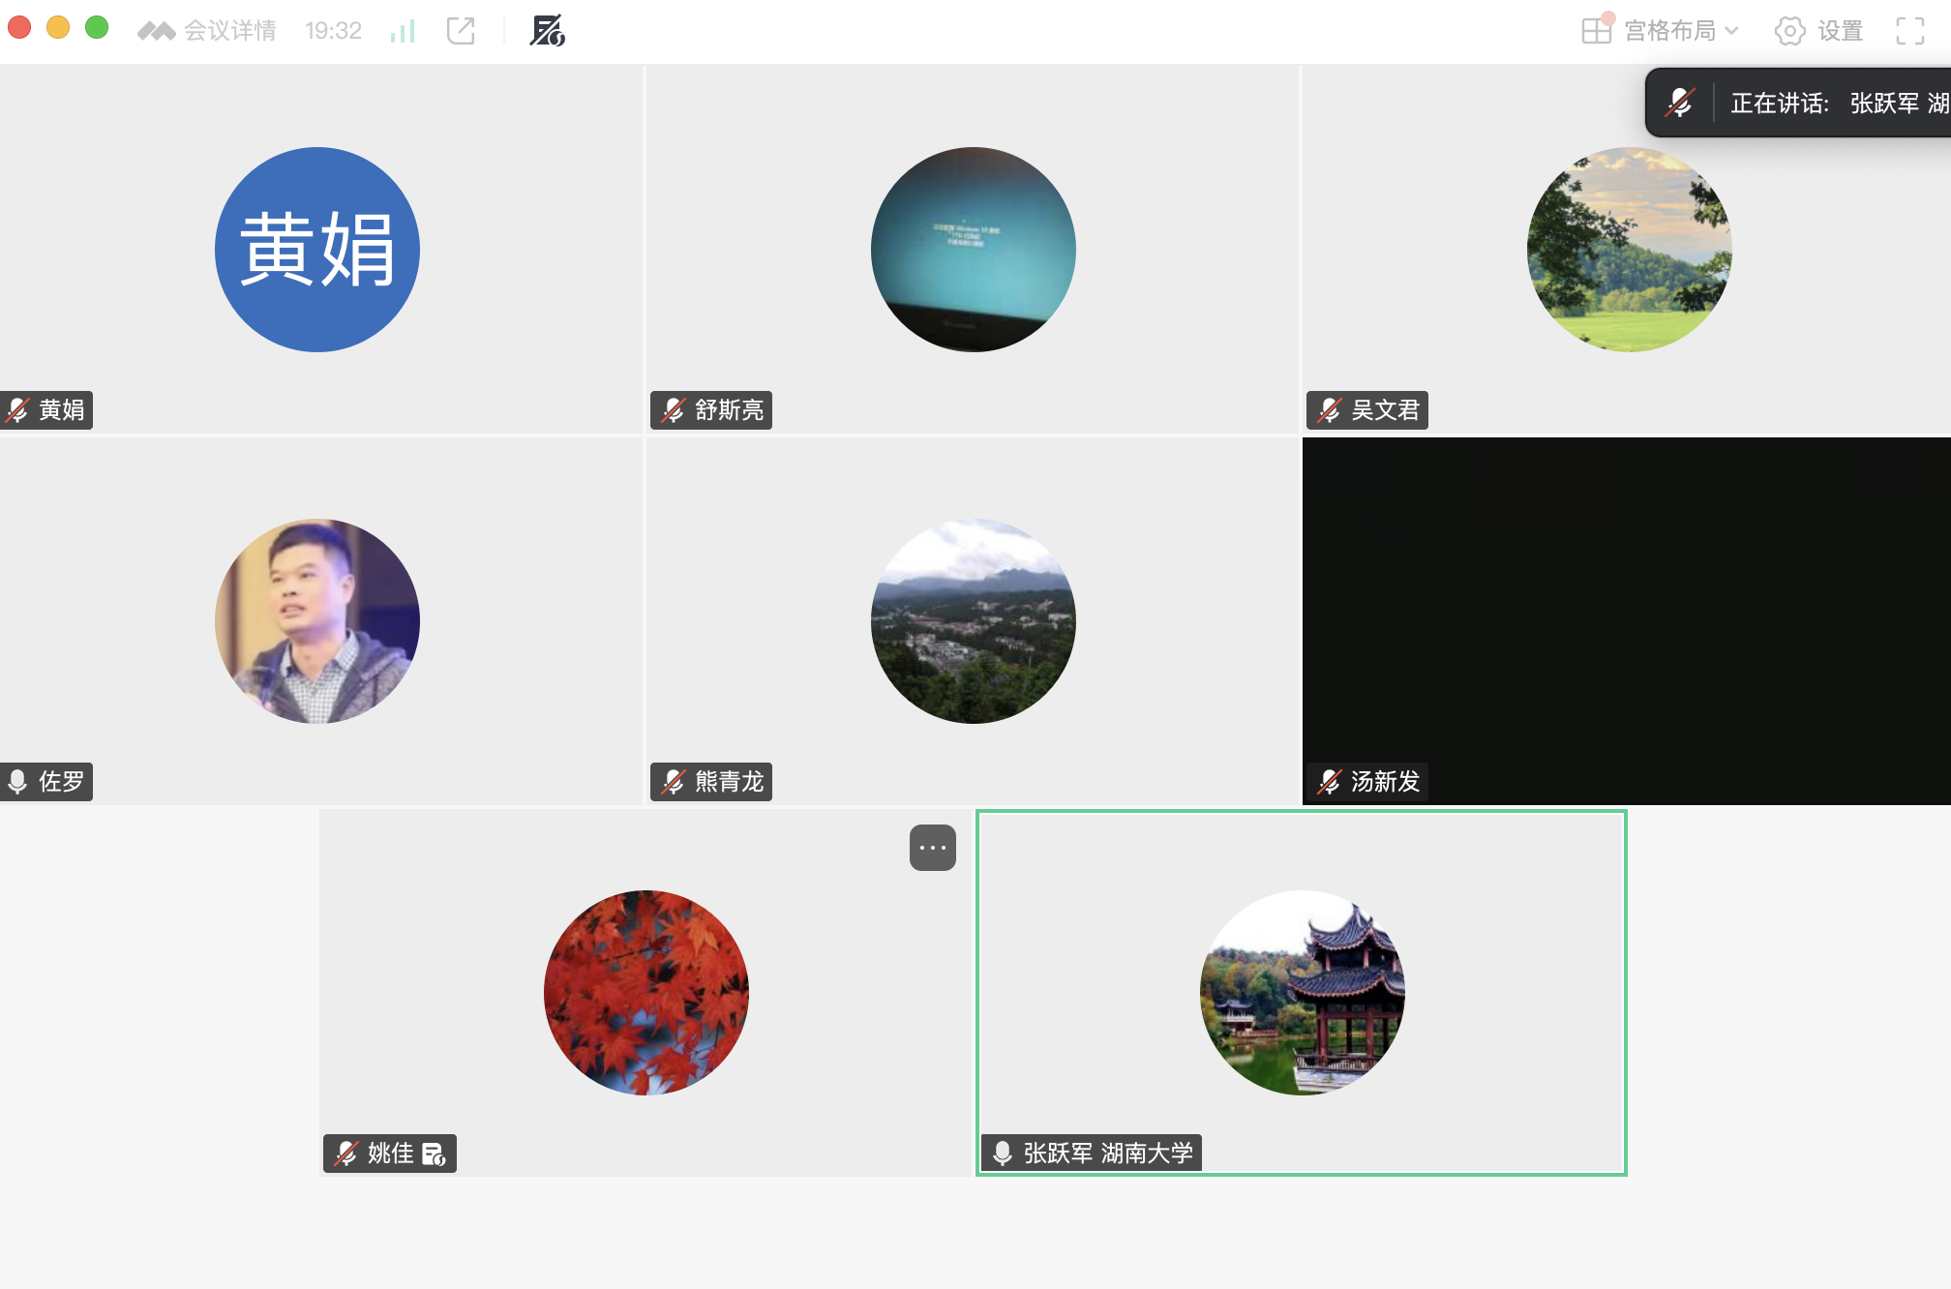
Task: Click the muted mic icon beside 舒斯亮
Action: pos(674,410)
